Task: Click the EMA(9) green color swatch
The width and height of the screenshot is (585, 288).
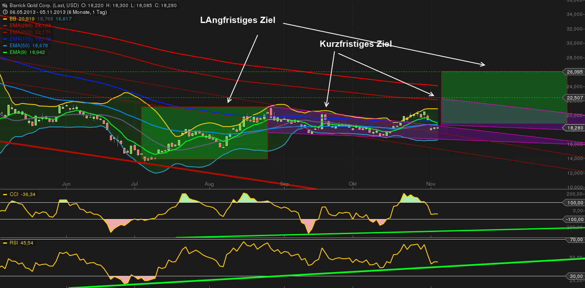Action: (x=4, y=52)
